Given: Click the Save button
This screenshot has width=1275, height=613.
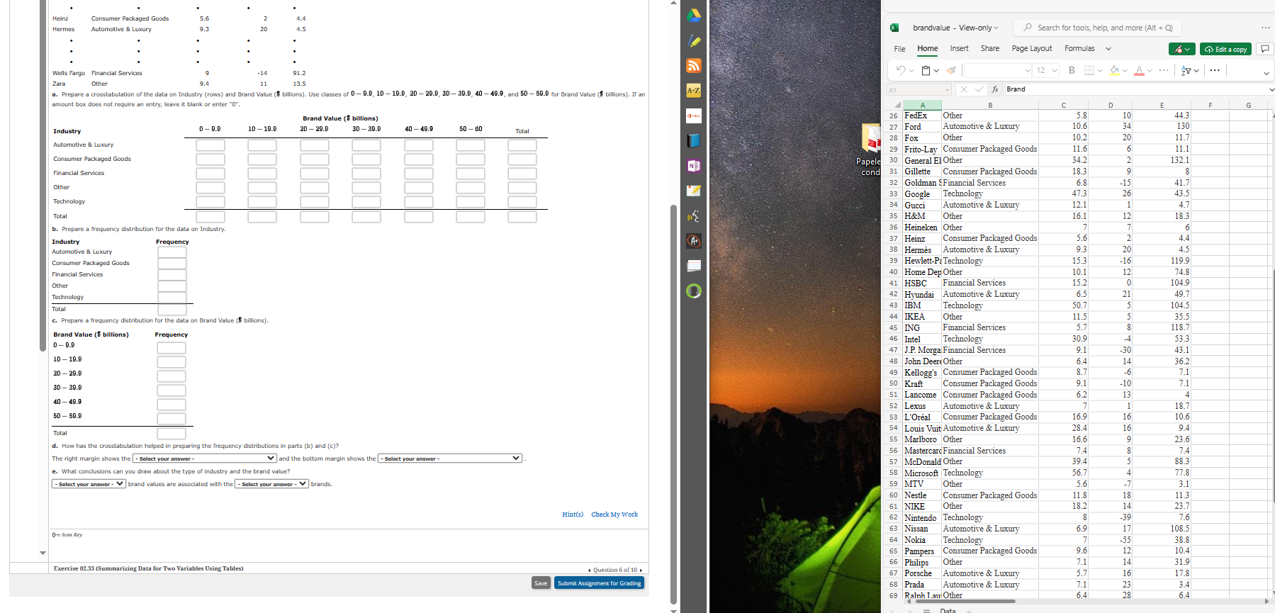Looking at the screenshot, I should pos(541,583).
